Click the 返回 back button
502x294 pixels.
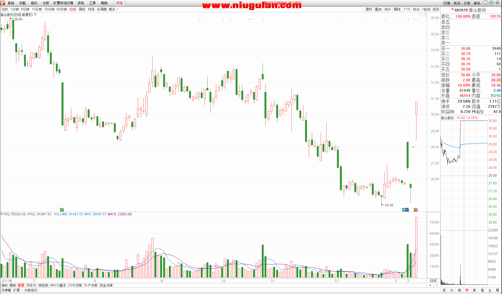click(x=436, y=9)
